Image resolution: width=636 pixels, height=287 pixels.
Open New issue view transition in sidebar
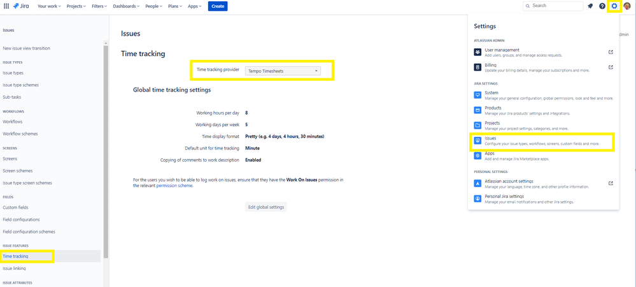pyautogui.click(x=26, y=48)
